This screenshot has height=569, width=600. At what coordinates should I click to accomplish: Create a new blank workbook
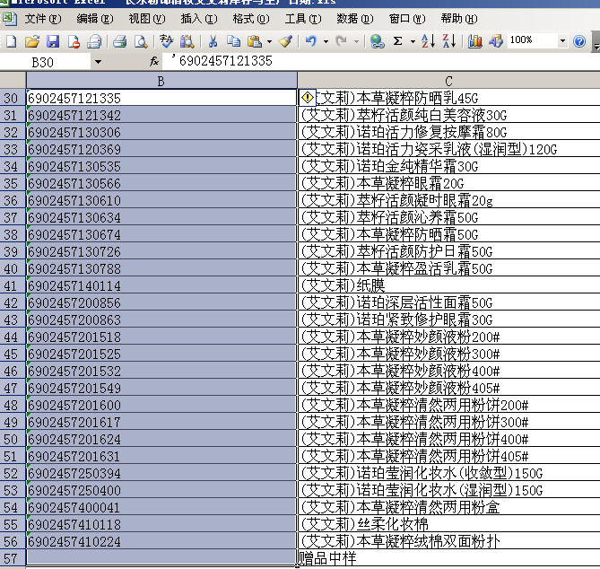pyautogui.click(x=12, y=41)
